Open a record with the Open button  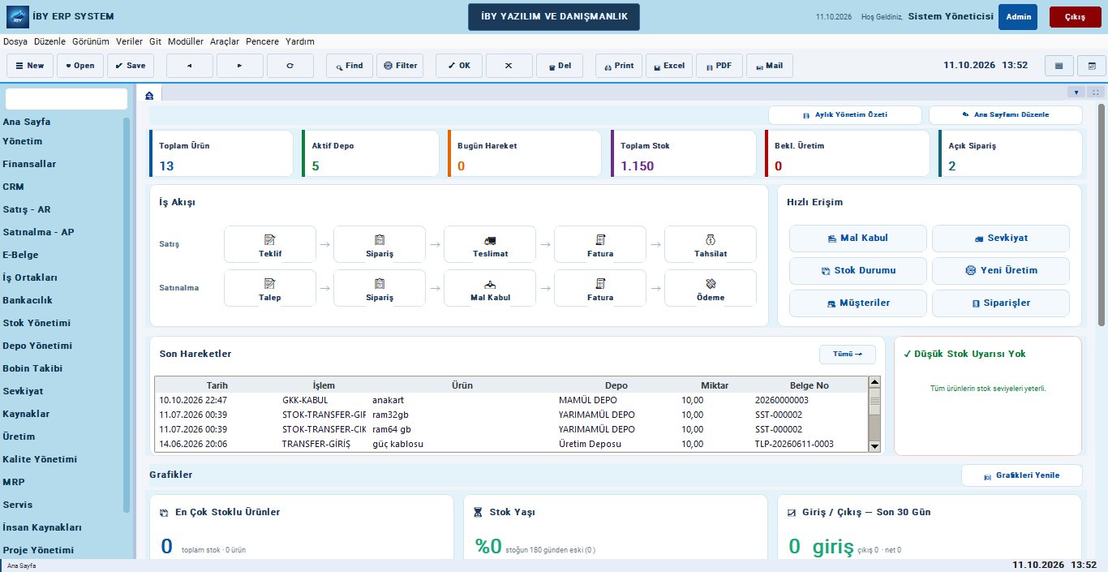click(80, 66)
